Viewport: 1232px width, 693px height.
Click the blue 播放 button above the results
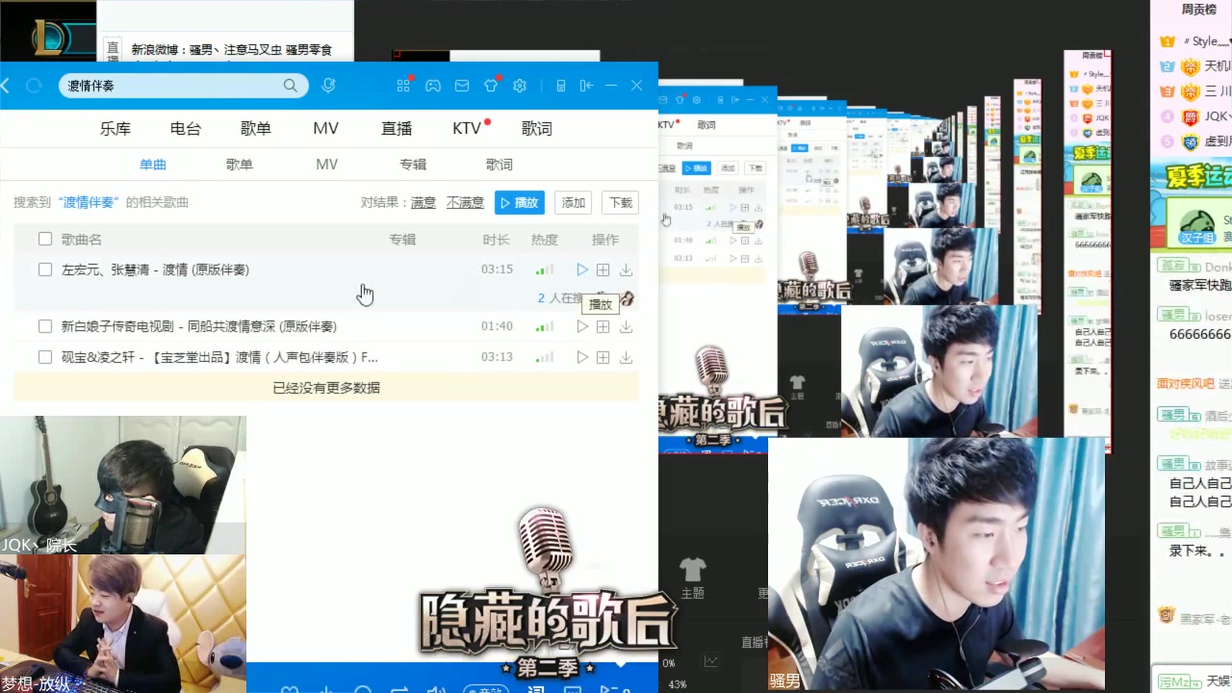coord(520,202)
